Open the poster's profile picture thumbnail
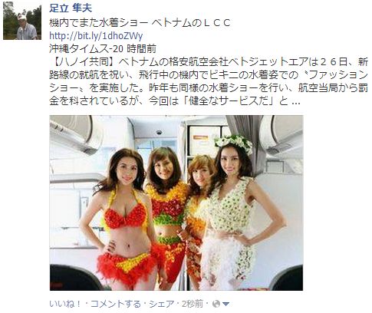372x313 pixels. pyautogui.click(x=22, y=21)
